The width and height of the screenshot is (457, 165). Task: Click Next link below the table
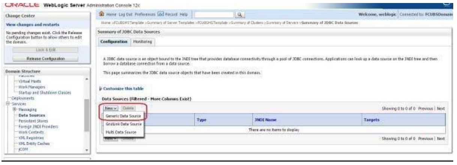pos(440,138)
